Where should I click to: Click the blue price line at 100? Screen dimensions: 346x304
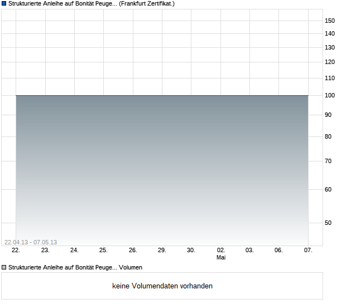162,96
